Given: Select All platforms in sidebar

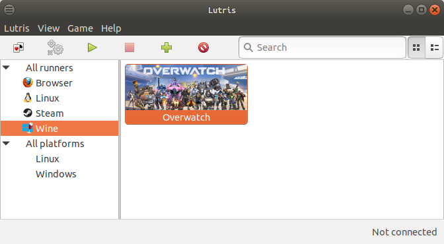Looking at the screenshot, I should tap(55, 144).
